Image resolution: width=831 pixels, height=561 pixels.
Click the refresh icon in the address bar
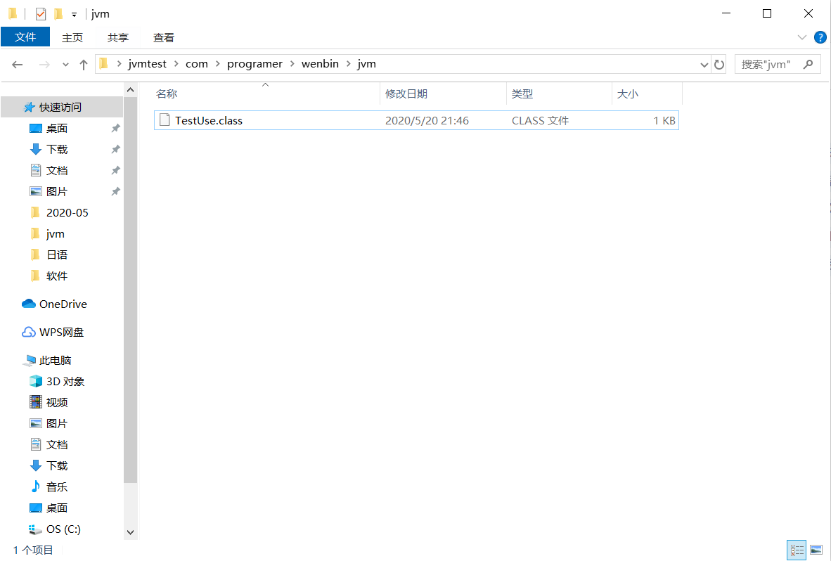[719, 63]
